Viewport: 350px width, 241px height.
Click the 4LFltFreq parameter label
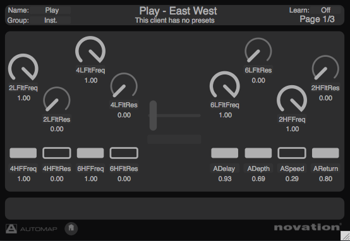point(90,71)
